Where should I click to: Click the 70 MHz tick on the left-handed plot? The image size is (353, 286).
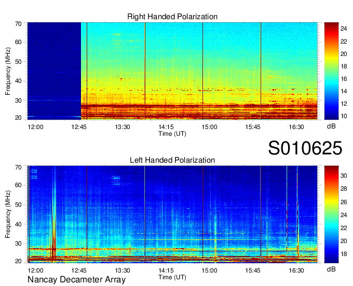19,167
